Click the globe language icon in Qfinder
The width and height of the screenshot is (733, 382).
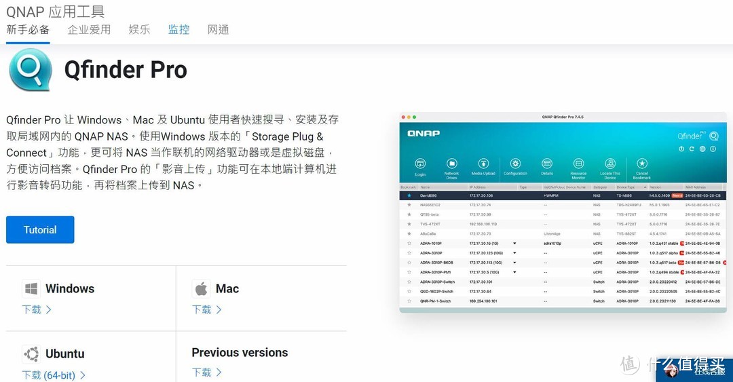702,149
